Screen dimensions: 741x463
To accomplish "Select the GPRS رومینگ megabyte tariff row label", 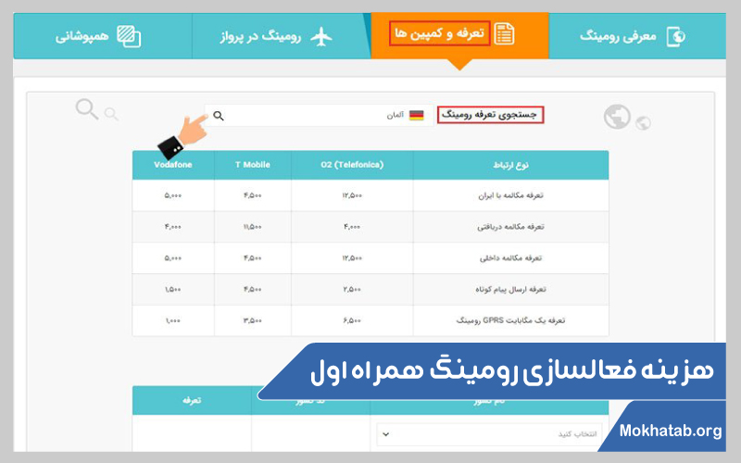I will tap(511, 320).
